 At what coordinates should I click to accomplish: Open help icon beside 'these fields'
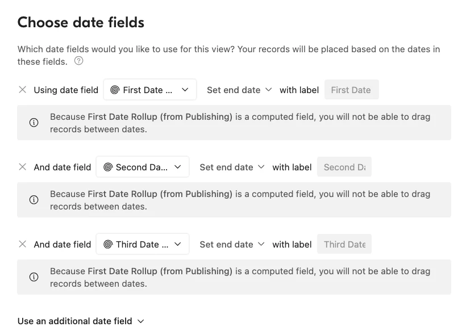(x=78, y=61)
